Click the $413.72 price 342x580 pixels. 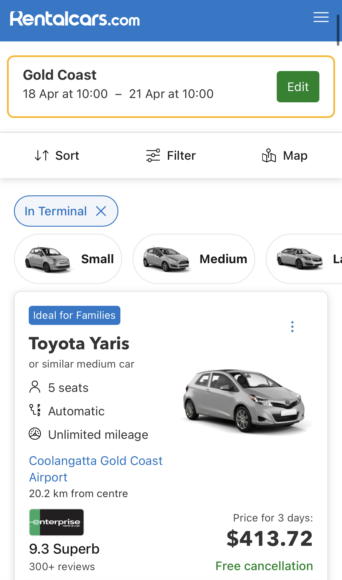270,539
